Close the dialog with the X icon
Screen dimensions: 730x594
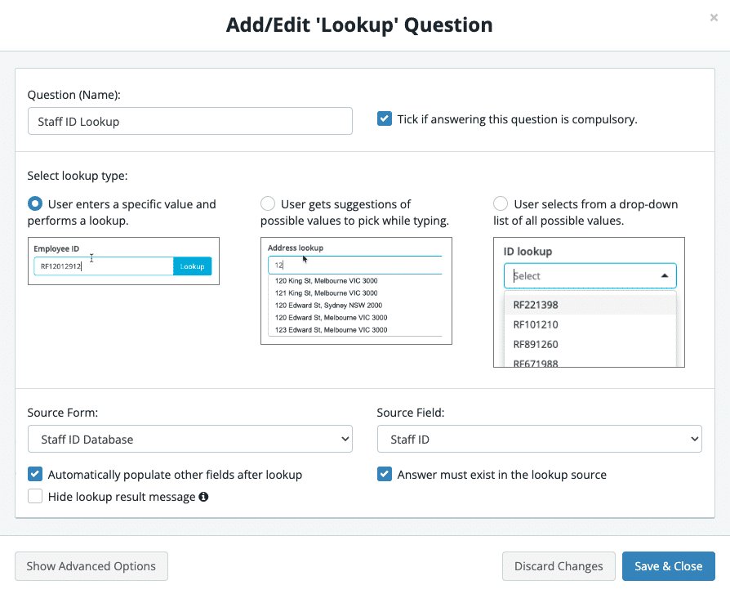(714, 18)
